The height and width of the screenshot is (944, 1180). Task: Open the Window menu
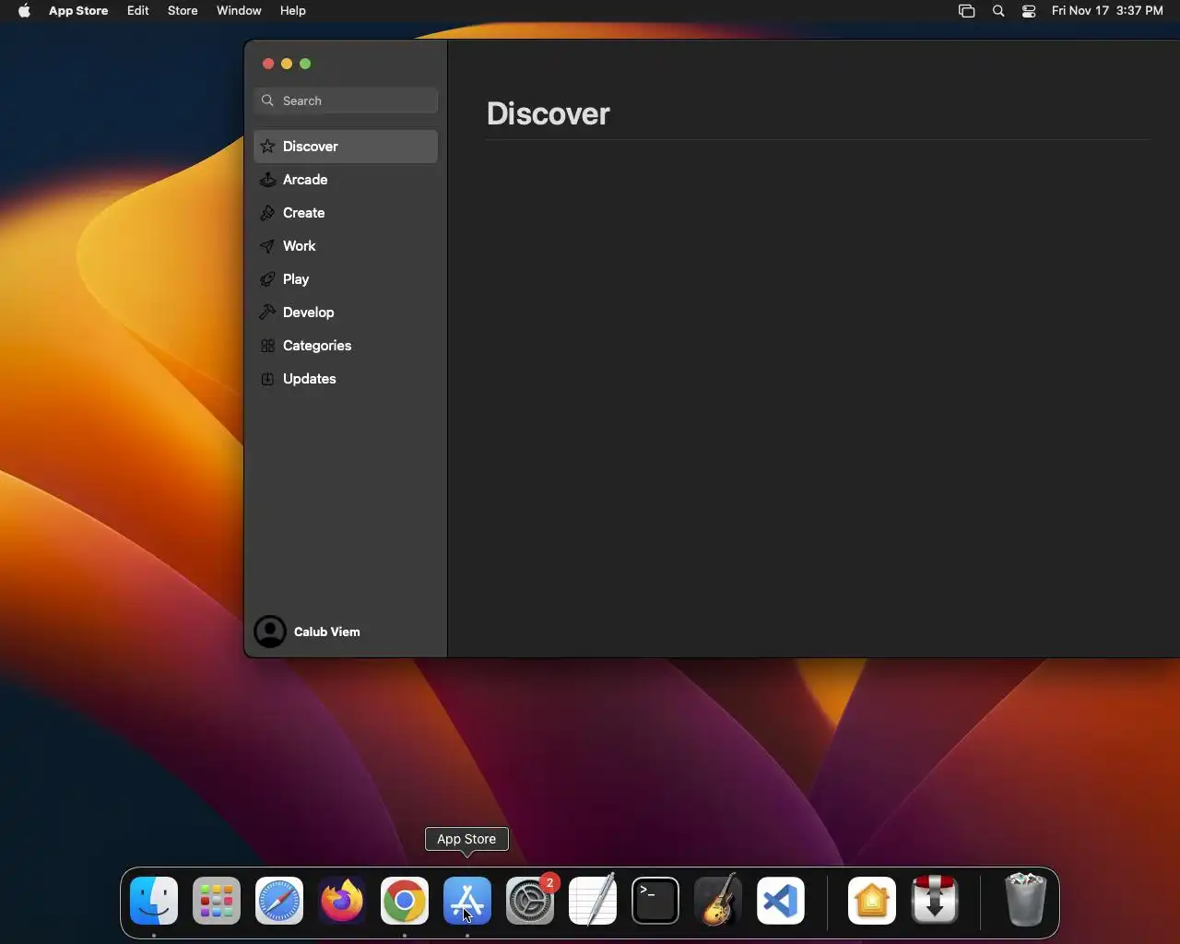click(239, 11)
